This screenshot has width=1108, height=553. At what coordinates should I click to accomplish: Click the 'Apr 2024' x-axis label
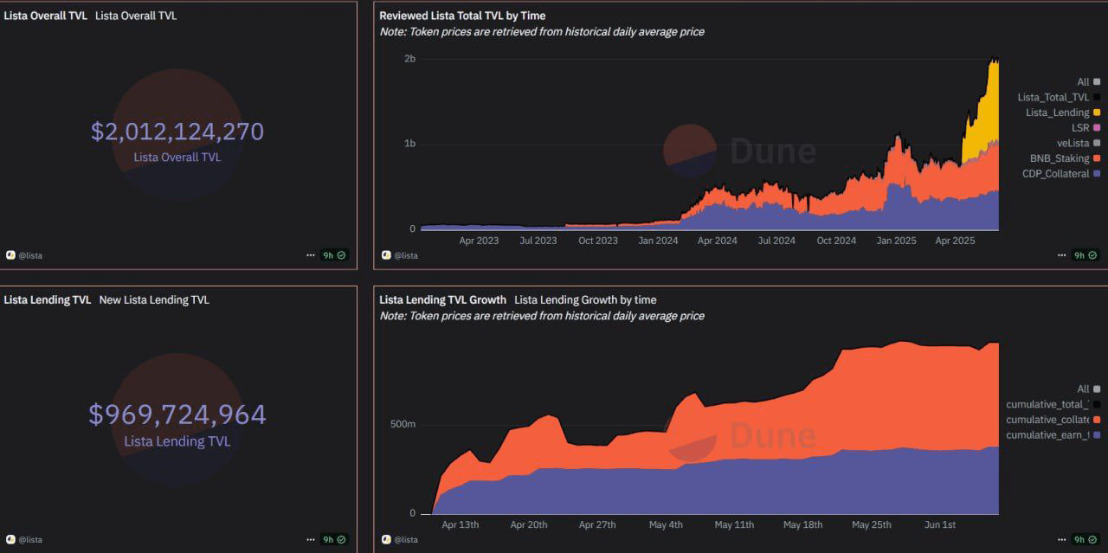pyautogui.click(x=718, y=241)
